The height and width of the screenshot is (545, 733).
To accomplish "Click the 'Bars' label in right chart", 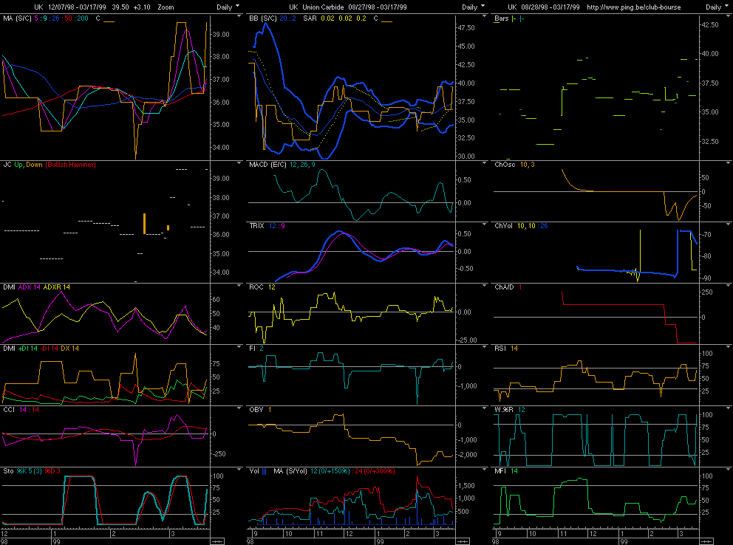I will click(502, 18).
